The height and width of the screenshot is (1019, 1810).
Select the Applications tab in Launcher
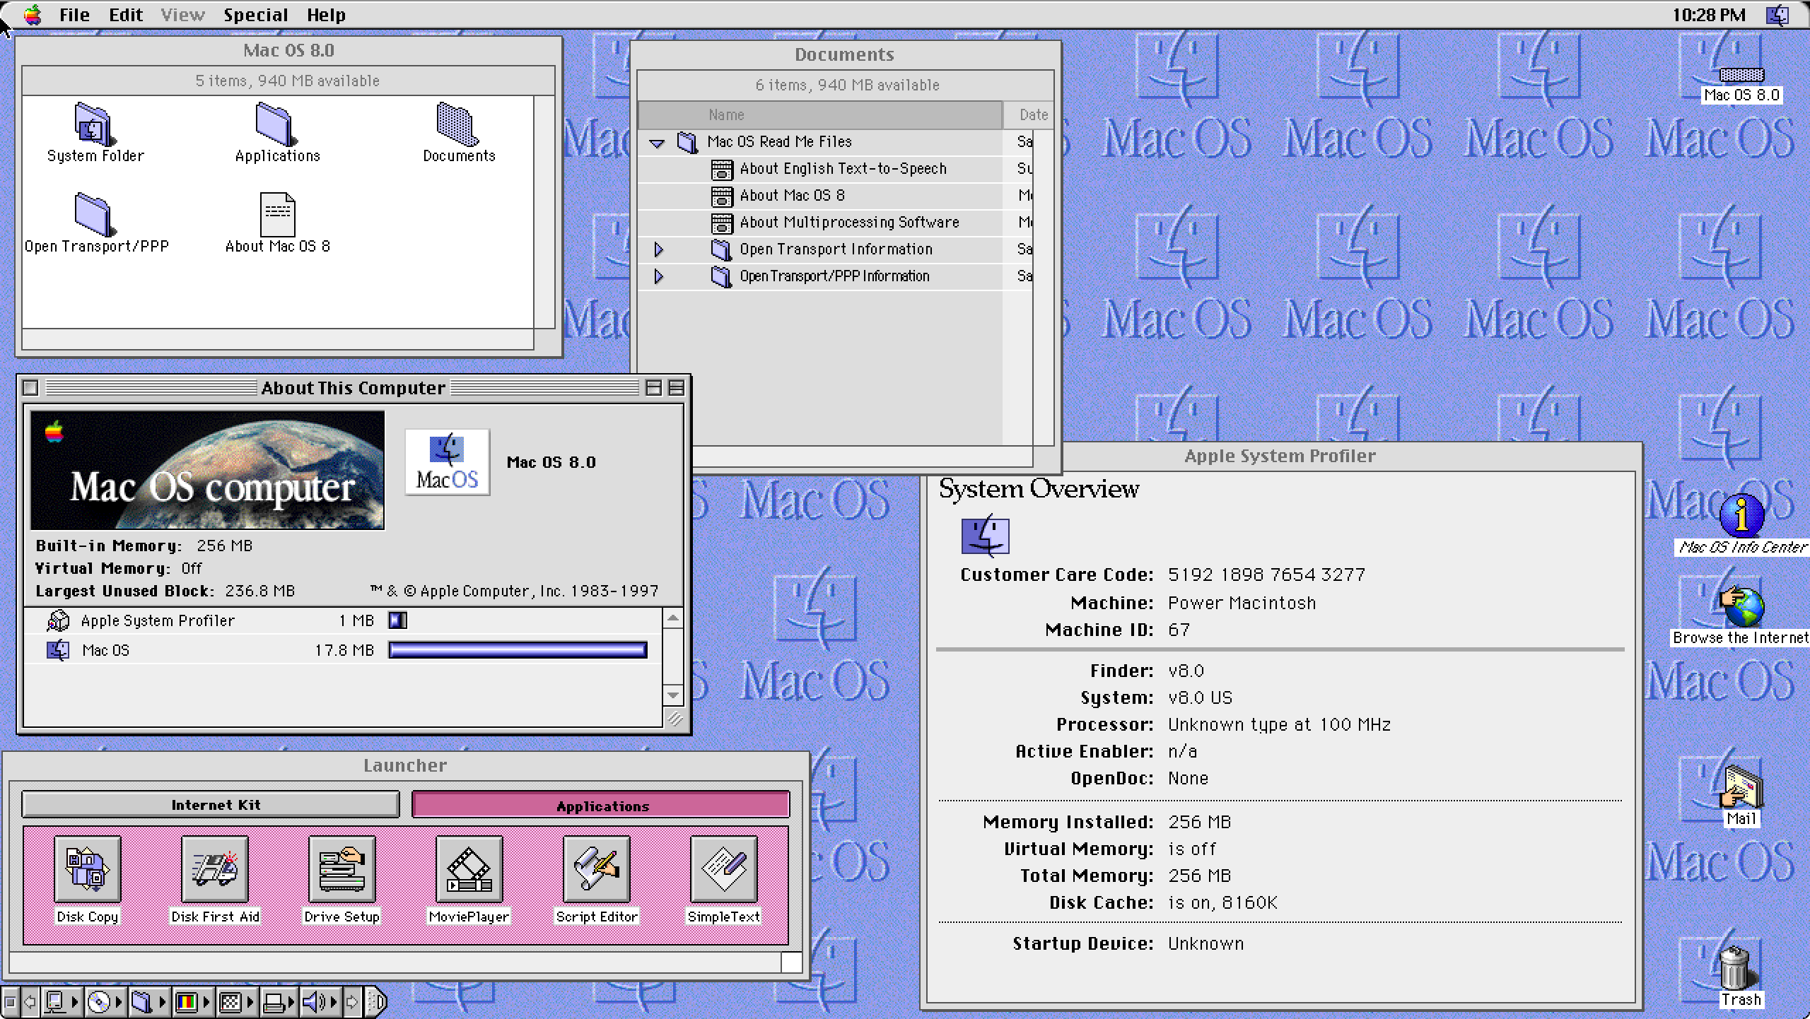(x=602, y=806)
